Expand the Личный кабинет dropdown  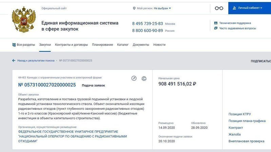(x=249, y=8)
